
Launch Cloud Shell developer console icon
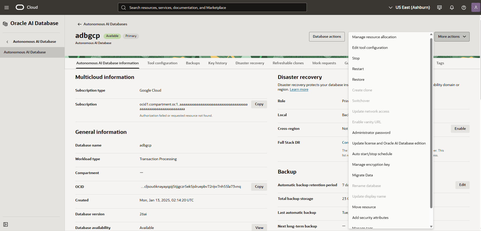point(439,8)
